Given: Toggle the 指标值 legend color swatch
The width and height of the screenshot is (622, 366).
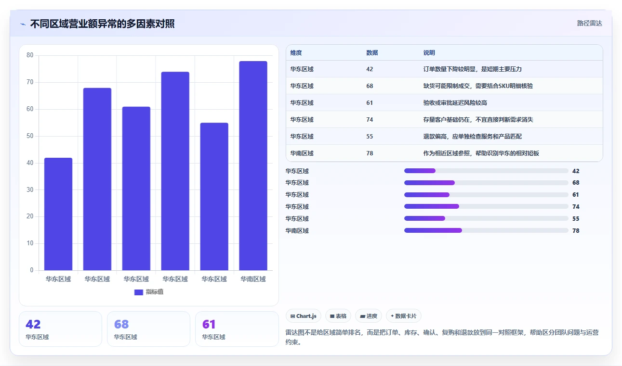Looking at the screenshot, I should (139, 292).
